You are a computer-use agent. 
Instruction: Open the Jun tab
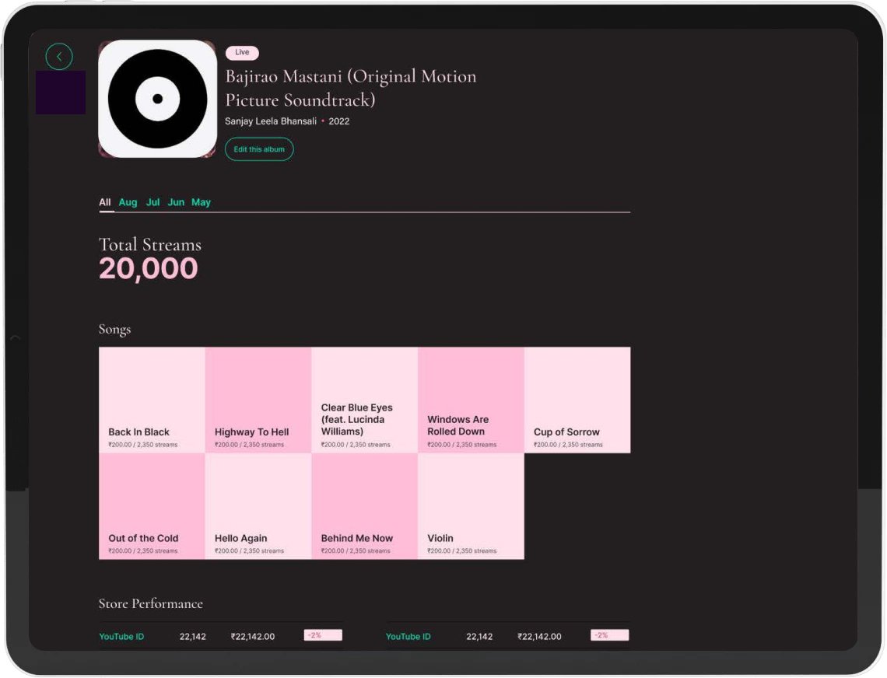[x=176, y=202]
